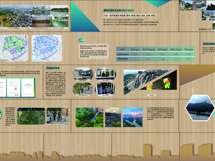This screenshot has height=161, width=215.
Task: Open the lake and trees photo at top
Action: 60,11
